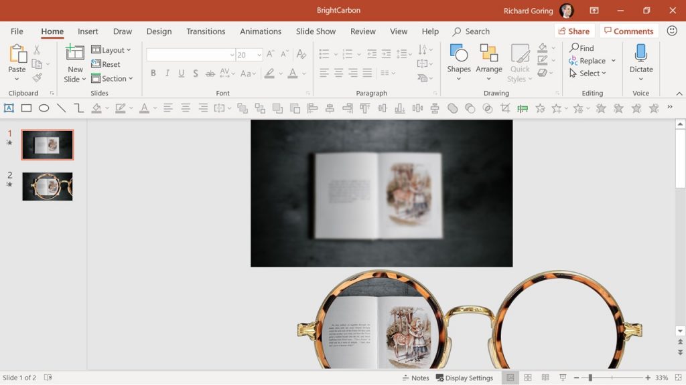This screenshot has width=686, height=385.
Task: Click the Arrange icon
Action: click(x=489, y=60)
